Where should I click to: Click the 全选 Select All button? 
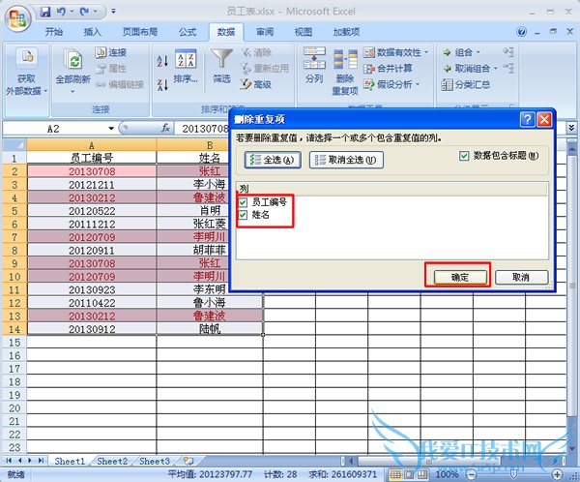[273, 160]
